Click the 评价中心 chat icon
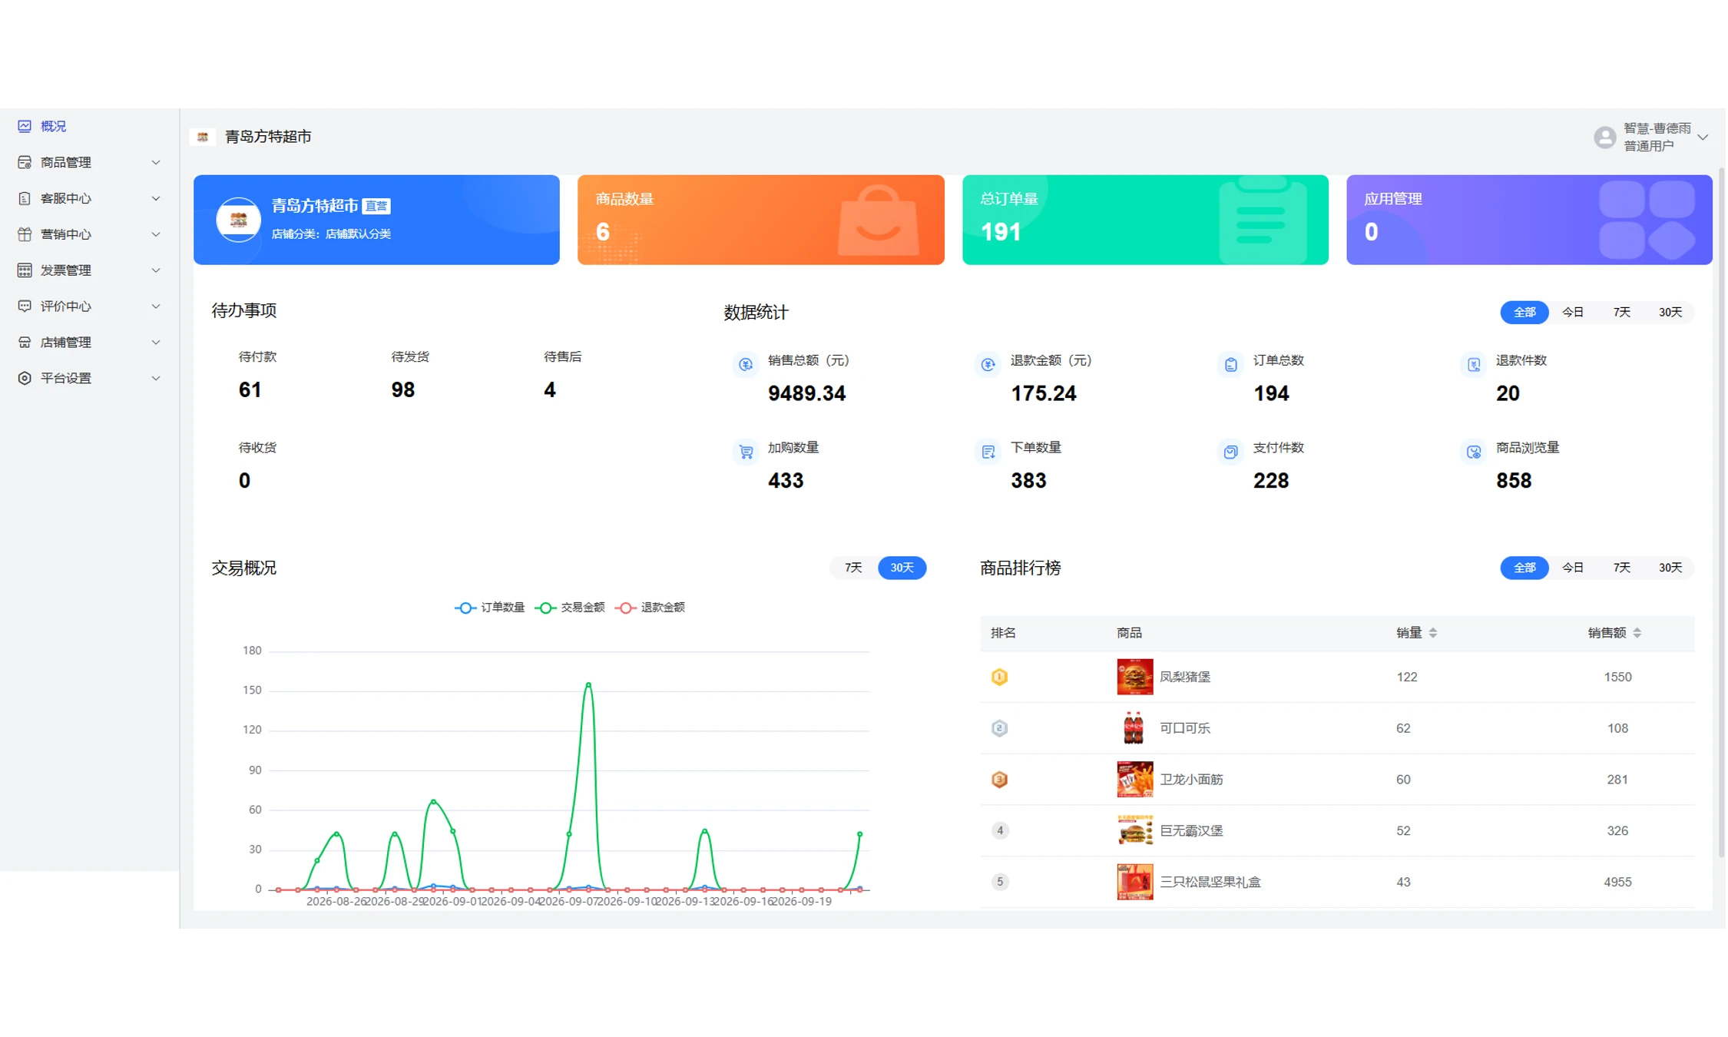Image resolution: width=1728 pixels, height=1037 pixels. point(25,306)
